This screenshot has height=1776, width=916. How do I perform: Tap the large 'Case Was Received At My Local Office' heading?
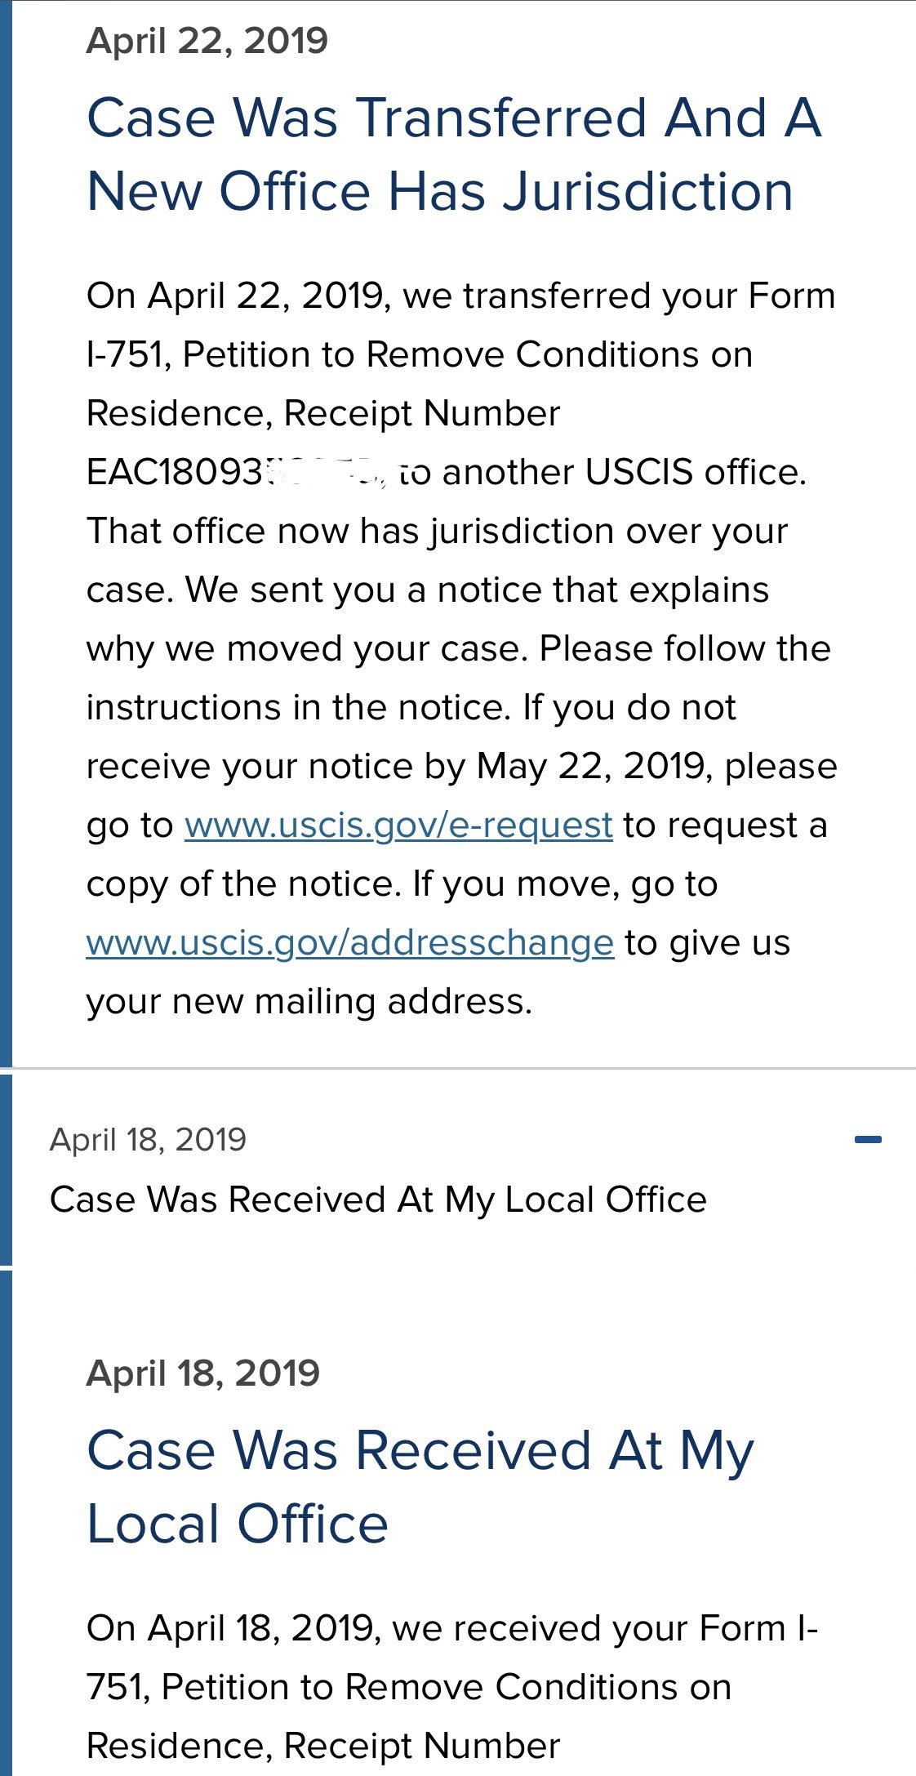[x=420, y=1487]
